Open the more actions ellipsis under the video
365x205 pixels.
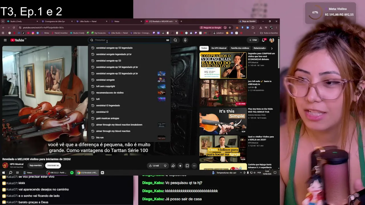[194, 166]
